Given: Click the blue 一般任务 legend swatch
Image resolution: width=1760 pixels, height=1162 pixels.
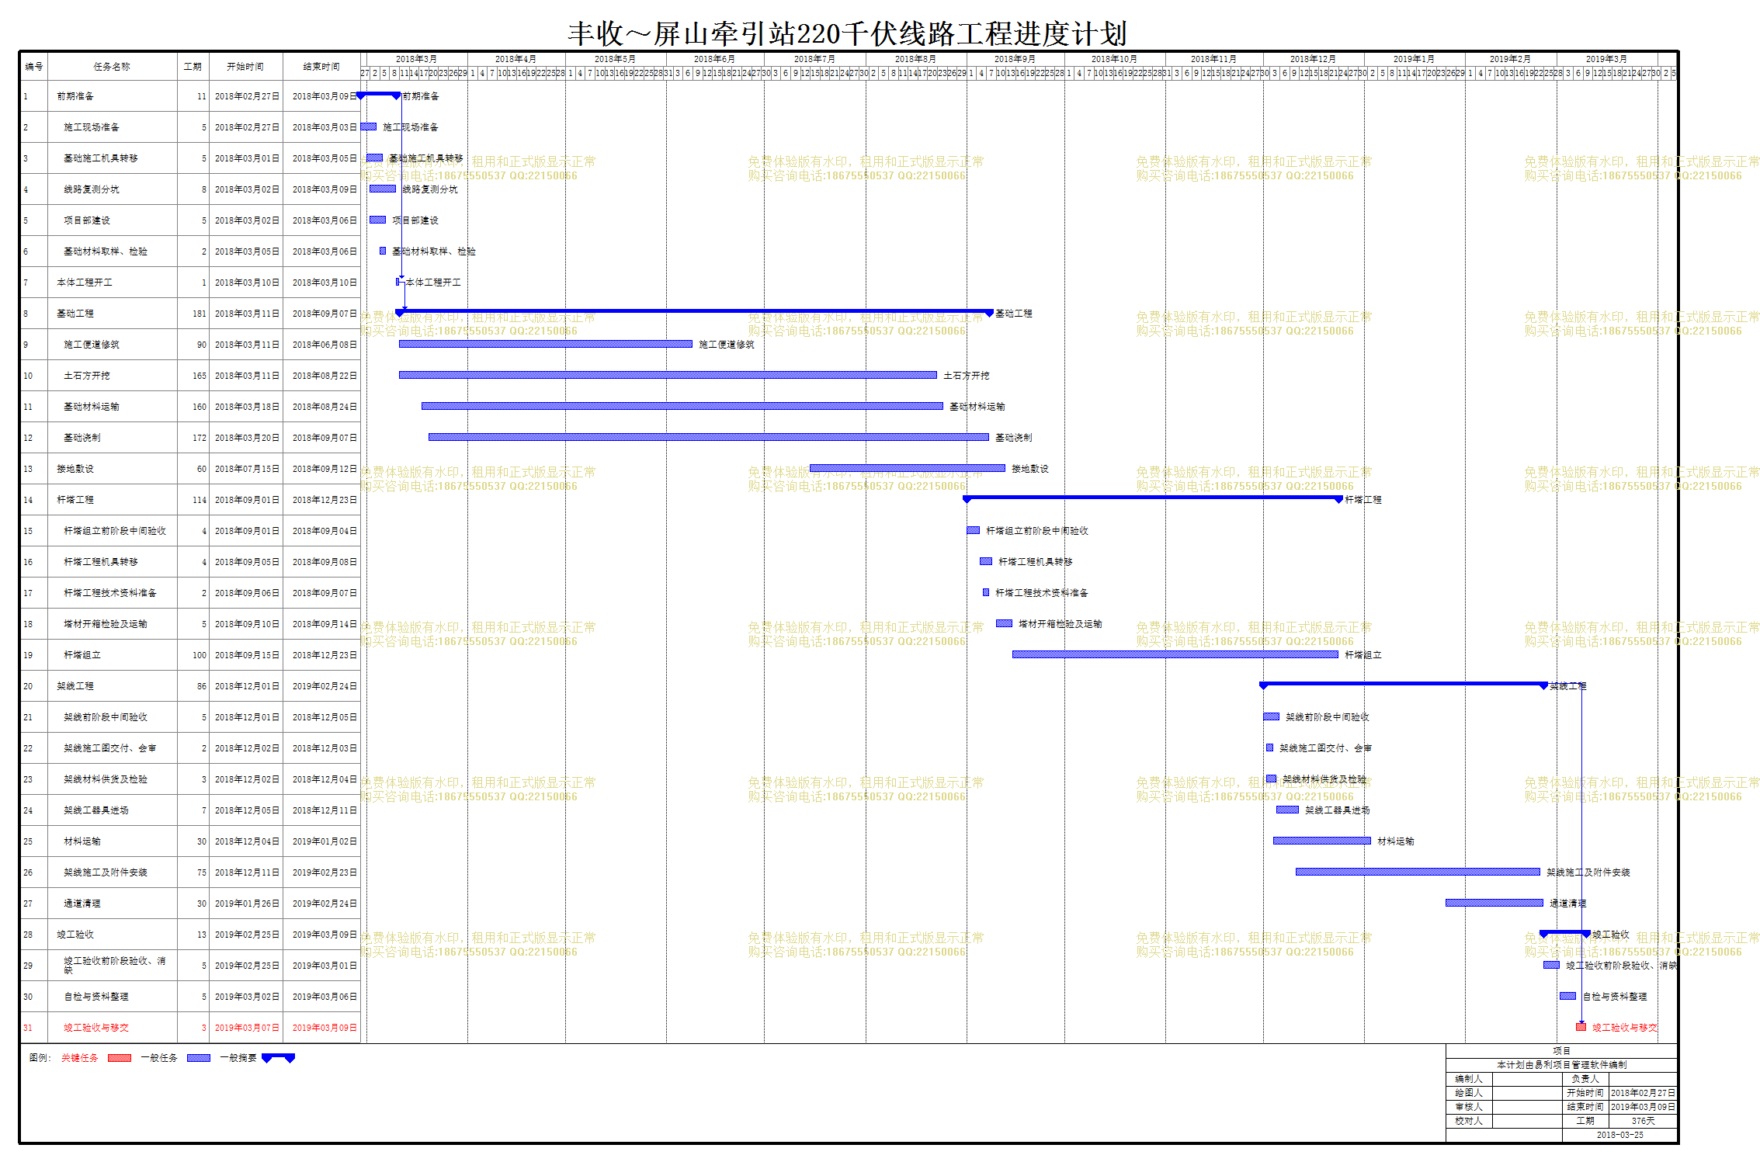Looking at the screenshot, I should (x=199, y=1057).
